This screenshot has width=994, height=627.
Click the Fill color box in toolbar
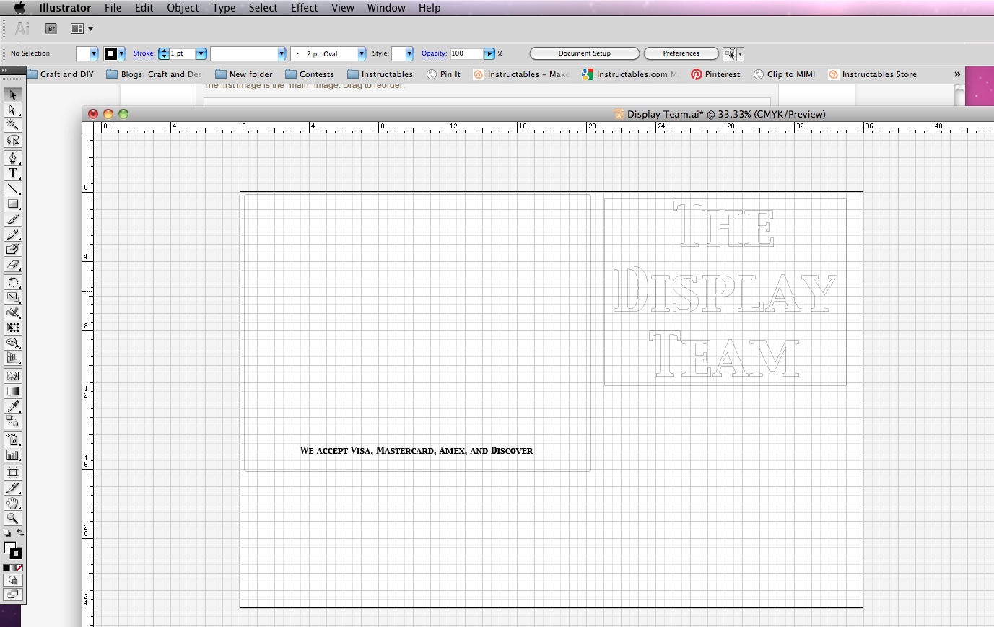[9, 548]
